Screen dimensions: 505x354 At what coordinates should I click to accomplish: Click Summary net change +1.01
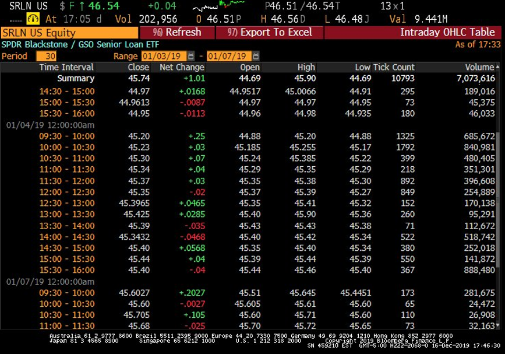pyautogui.click(x=194, y=78)
